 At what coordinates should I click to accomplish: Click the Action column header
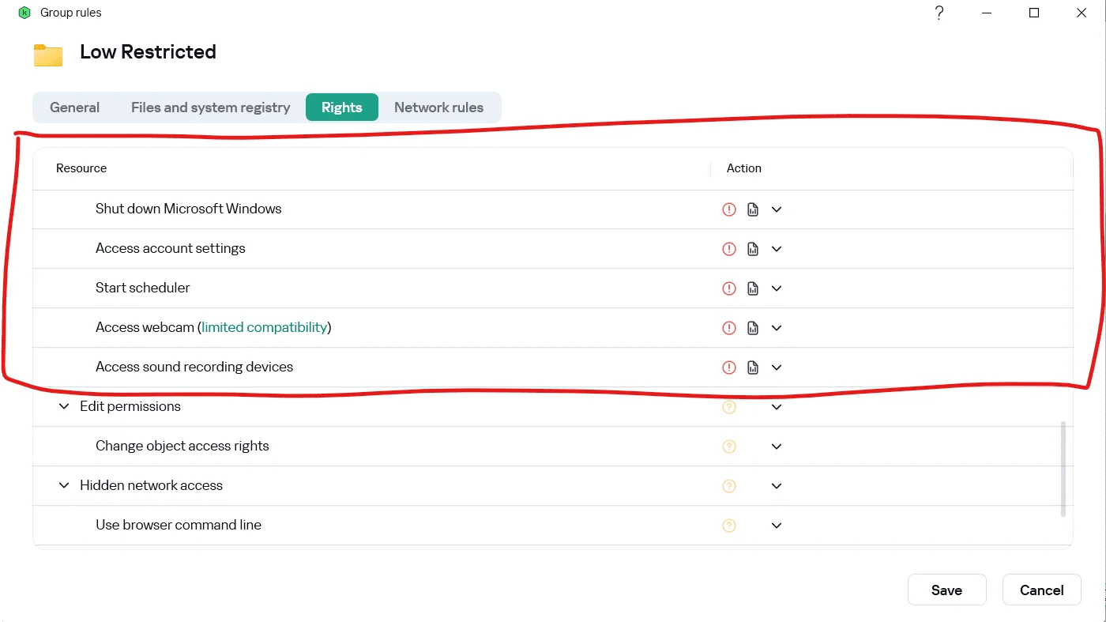744,168
